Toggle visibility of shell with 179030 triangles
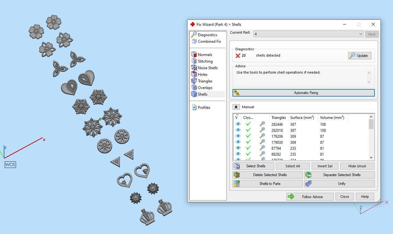Image resolution: width=393 pixels, height=234 pixels. 238,142
